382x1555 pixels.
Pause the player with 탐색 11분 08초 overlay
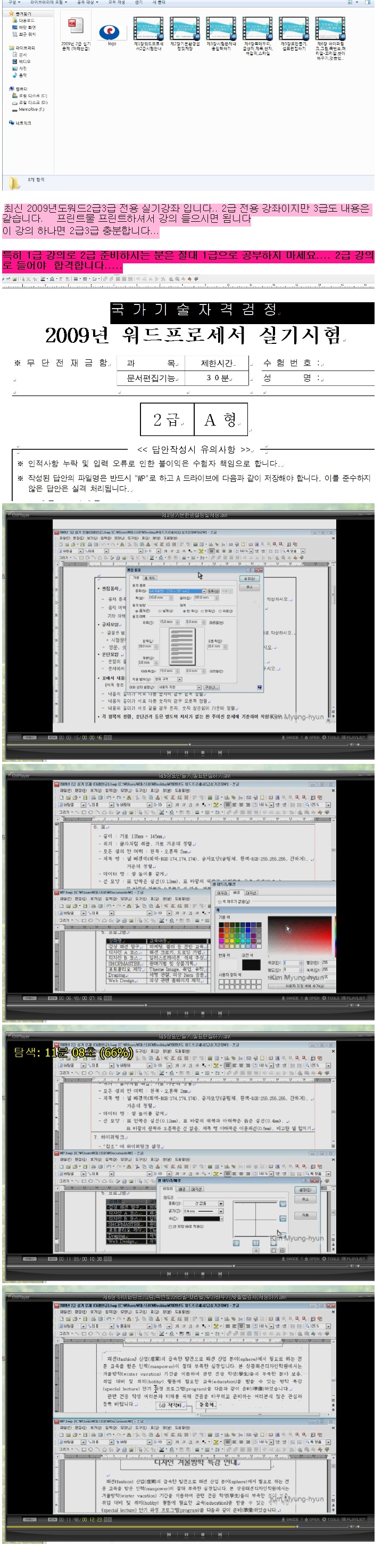186,1275
